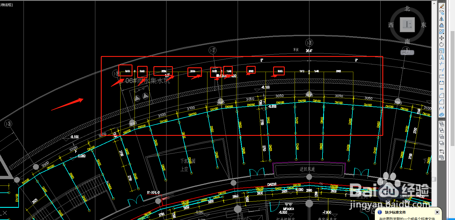
Task: Select the Chamfer tool
Action: (442, 95)
